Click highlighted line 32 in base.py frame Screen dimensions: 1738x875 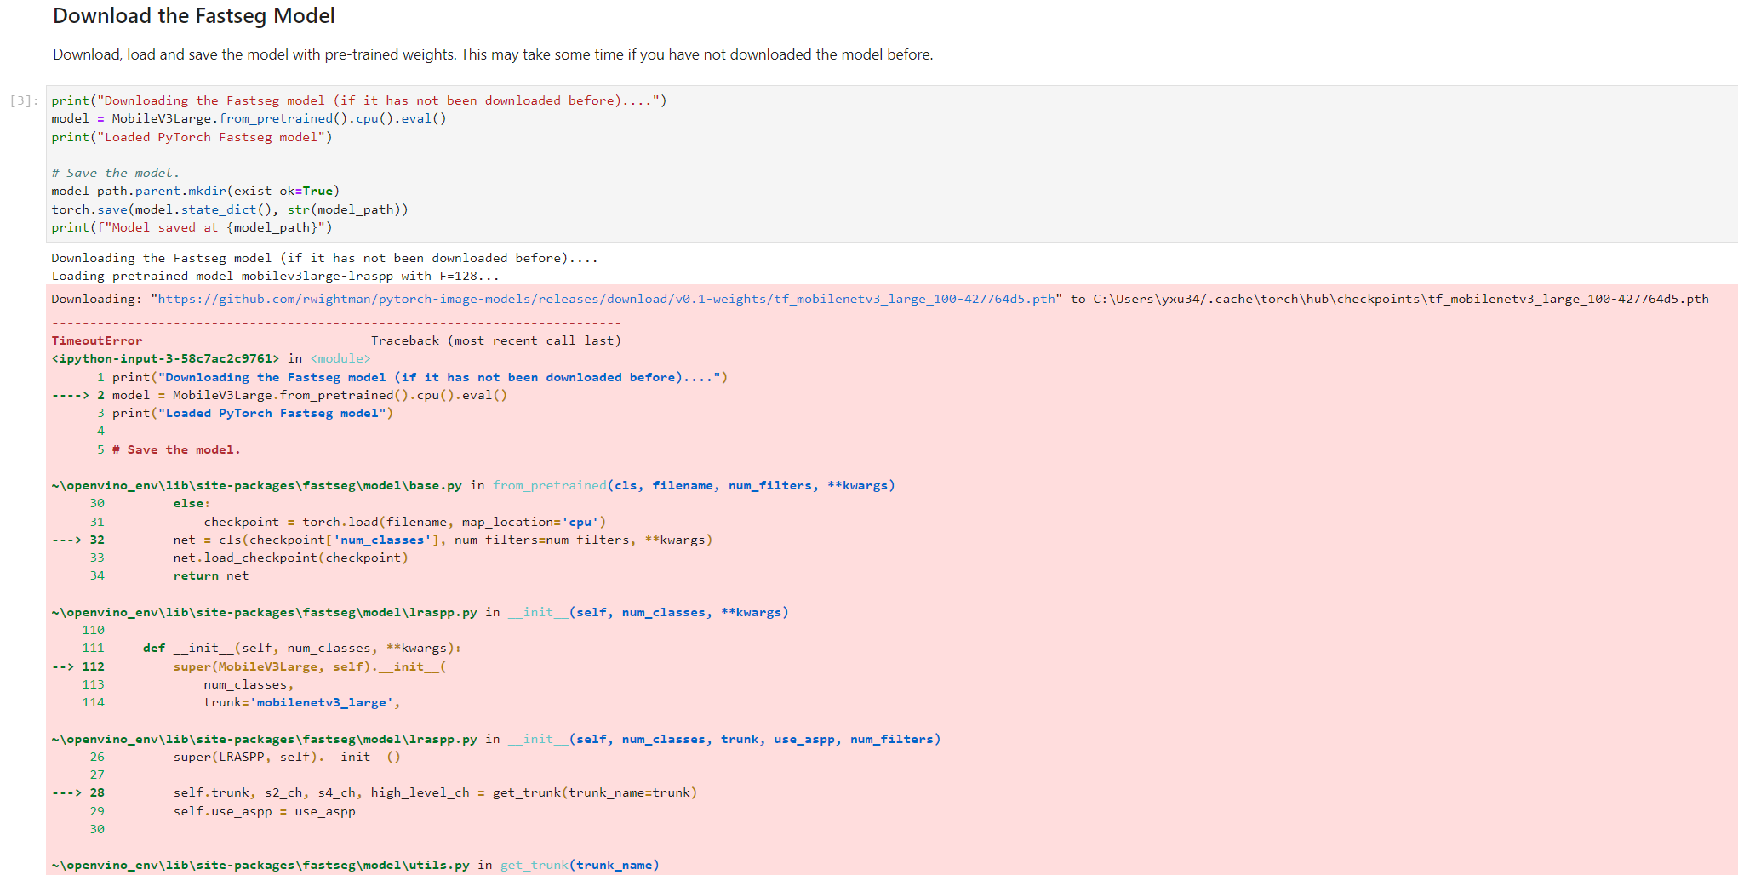pos(383,539)
